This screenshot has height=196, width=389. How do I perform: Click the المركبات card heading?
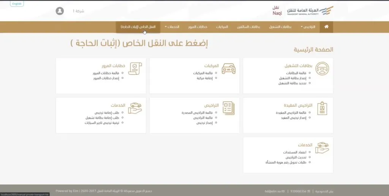pyautogui.click(x=211, y=66)
